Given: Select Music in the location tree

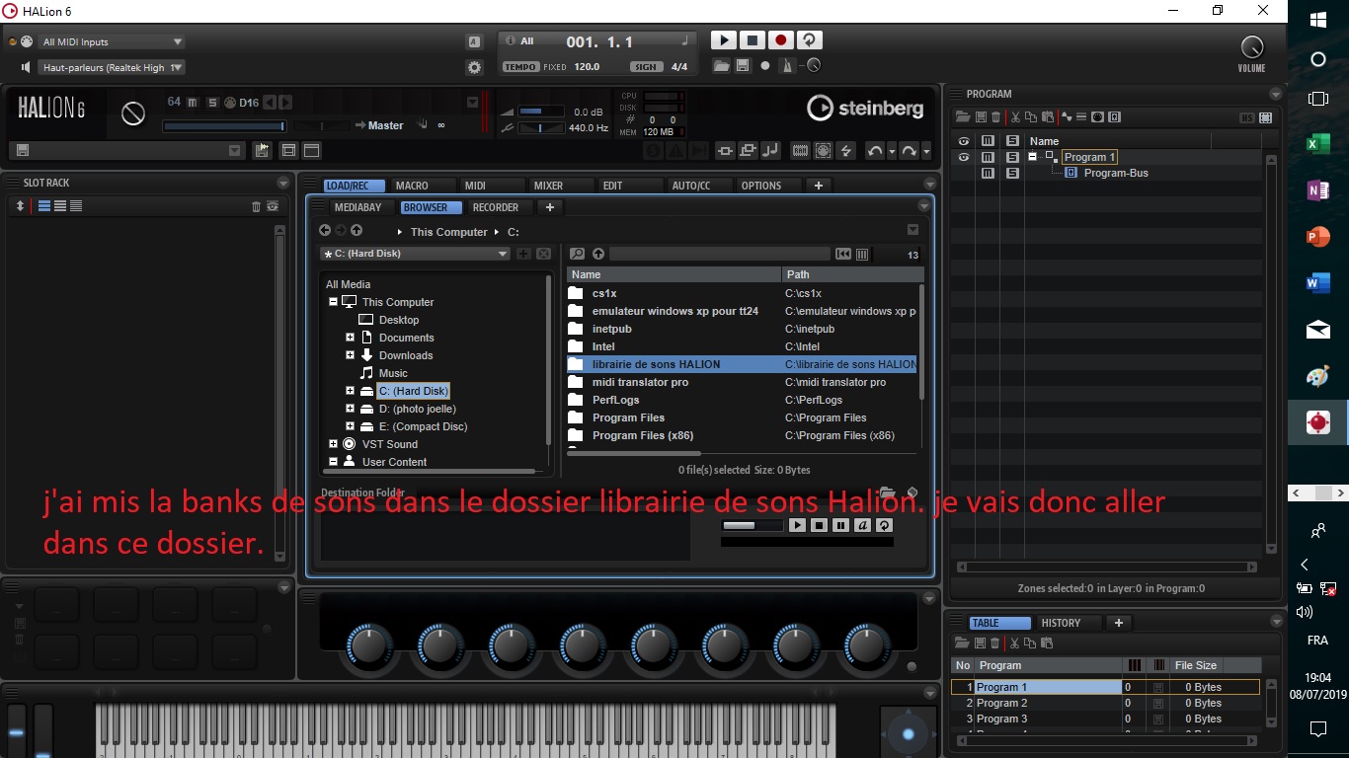Looking at the screenshot, I should pos(393,373).
